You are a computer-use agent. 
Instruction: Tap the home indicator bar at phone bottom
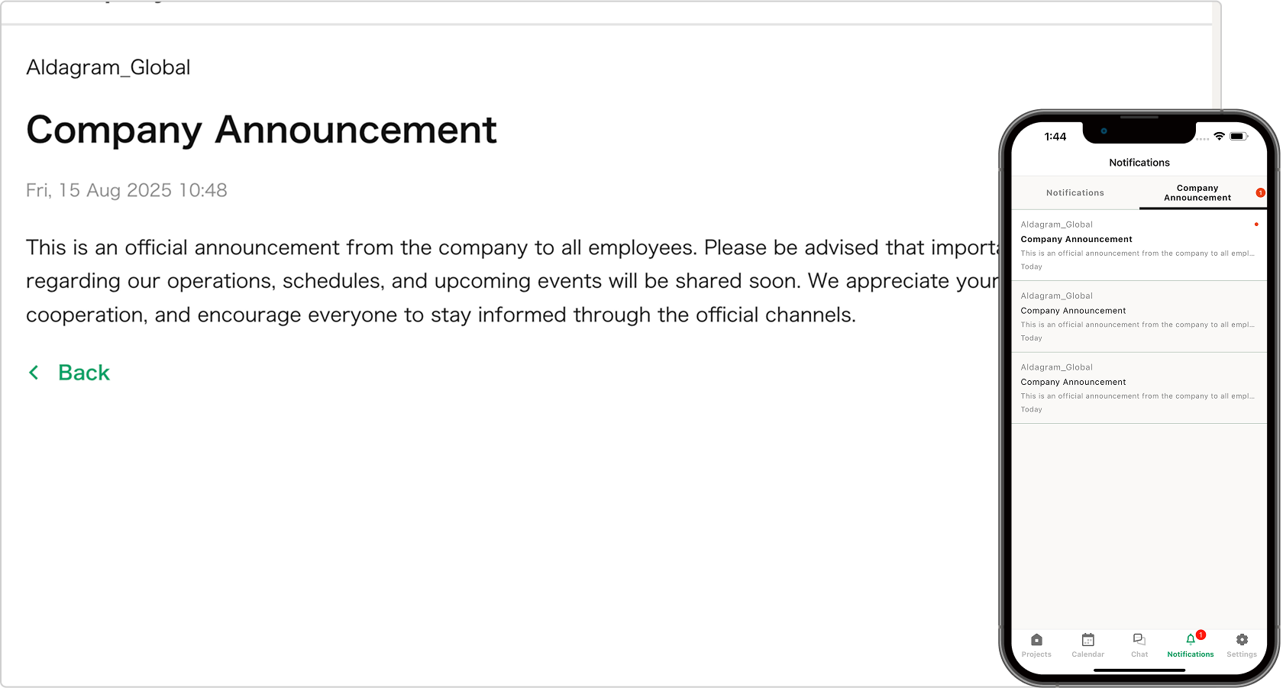(1139, 670)
